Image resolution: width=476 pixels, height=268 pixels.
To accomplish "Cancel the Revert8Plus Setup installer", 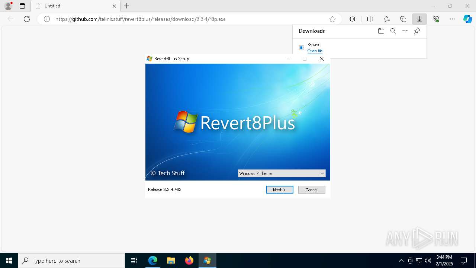I will [312, 190].
